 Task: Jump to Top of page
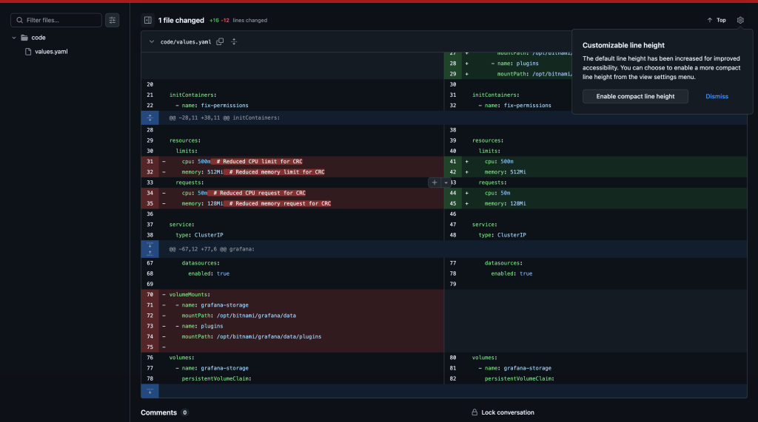717,20
